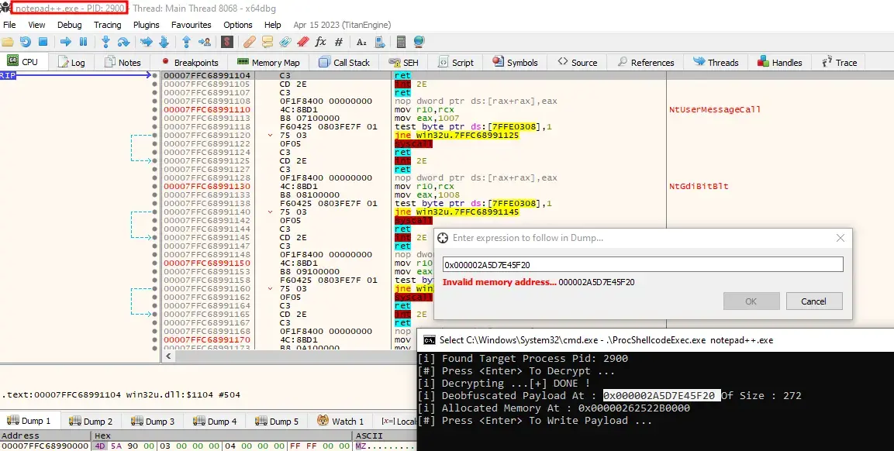Click the Step Over toolbar icon
This screenshot has width=894, height=451.
tap(124, 42)
